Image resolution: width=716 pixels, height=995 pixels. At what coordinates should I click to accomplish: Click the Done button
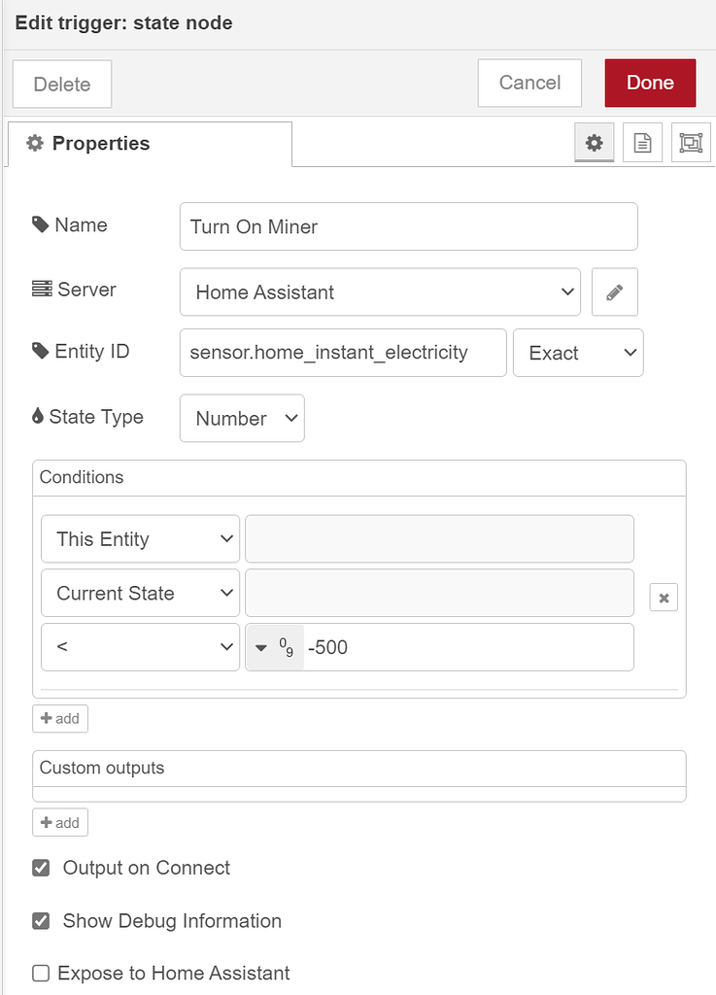point(650,83)
